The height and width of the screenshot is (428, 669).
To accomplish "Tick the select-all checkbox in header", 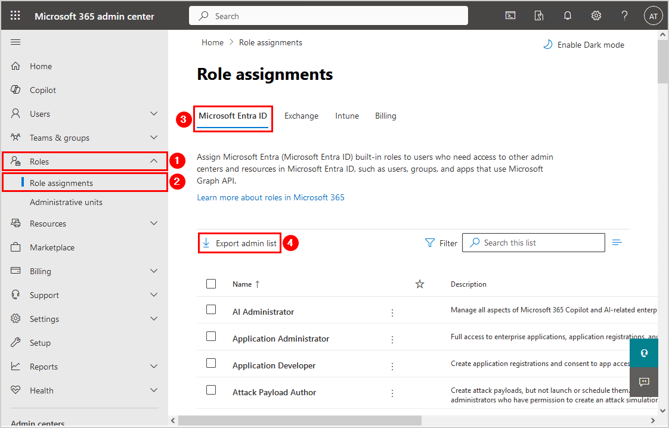I will (211, 284).
